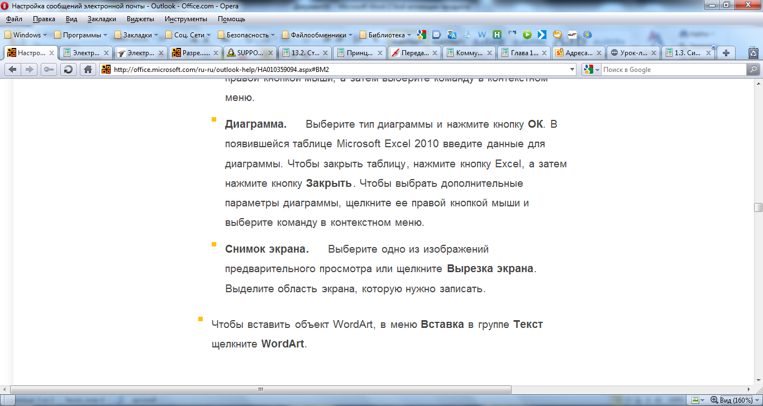Click the 'Поиск в Google' search field
This screenshot has height=406, width=763.
point(674,70)
